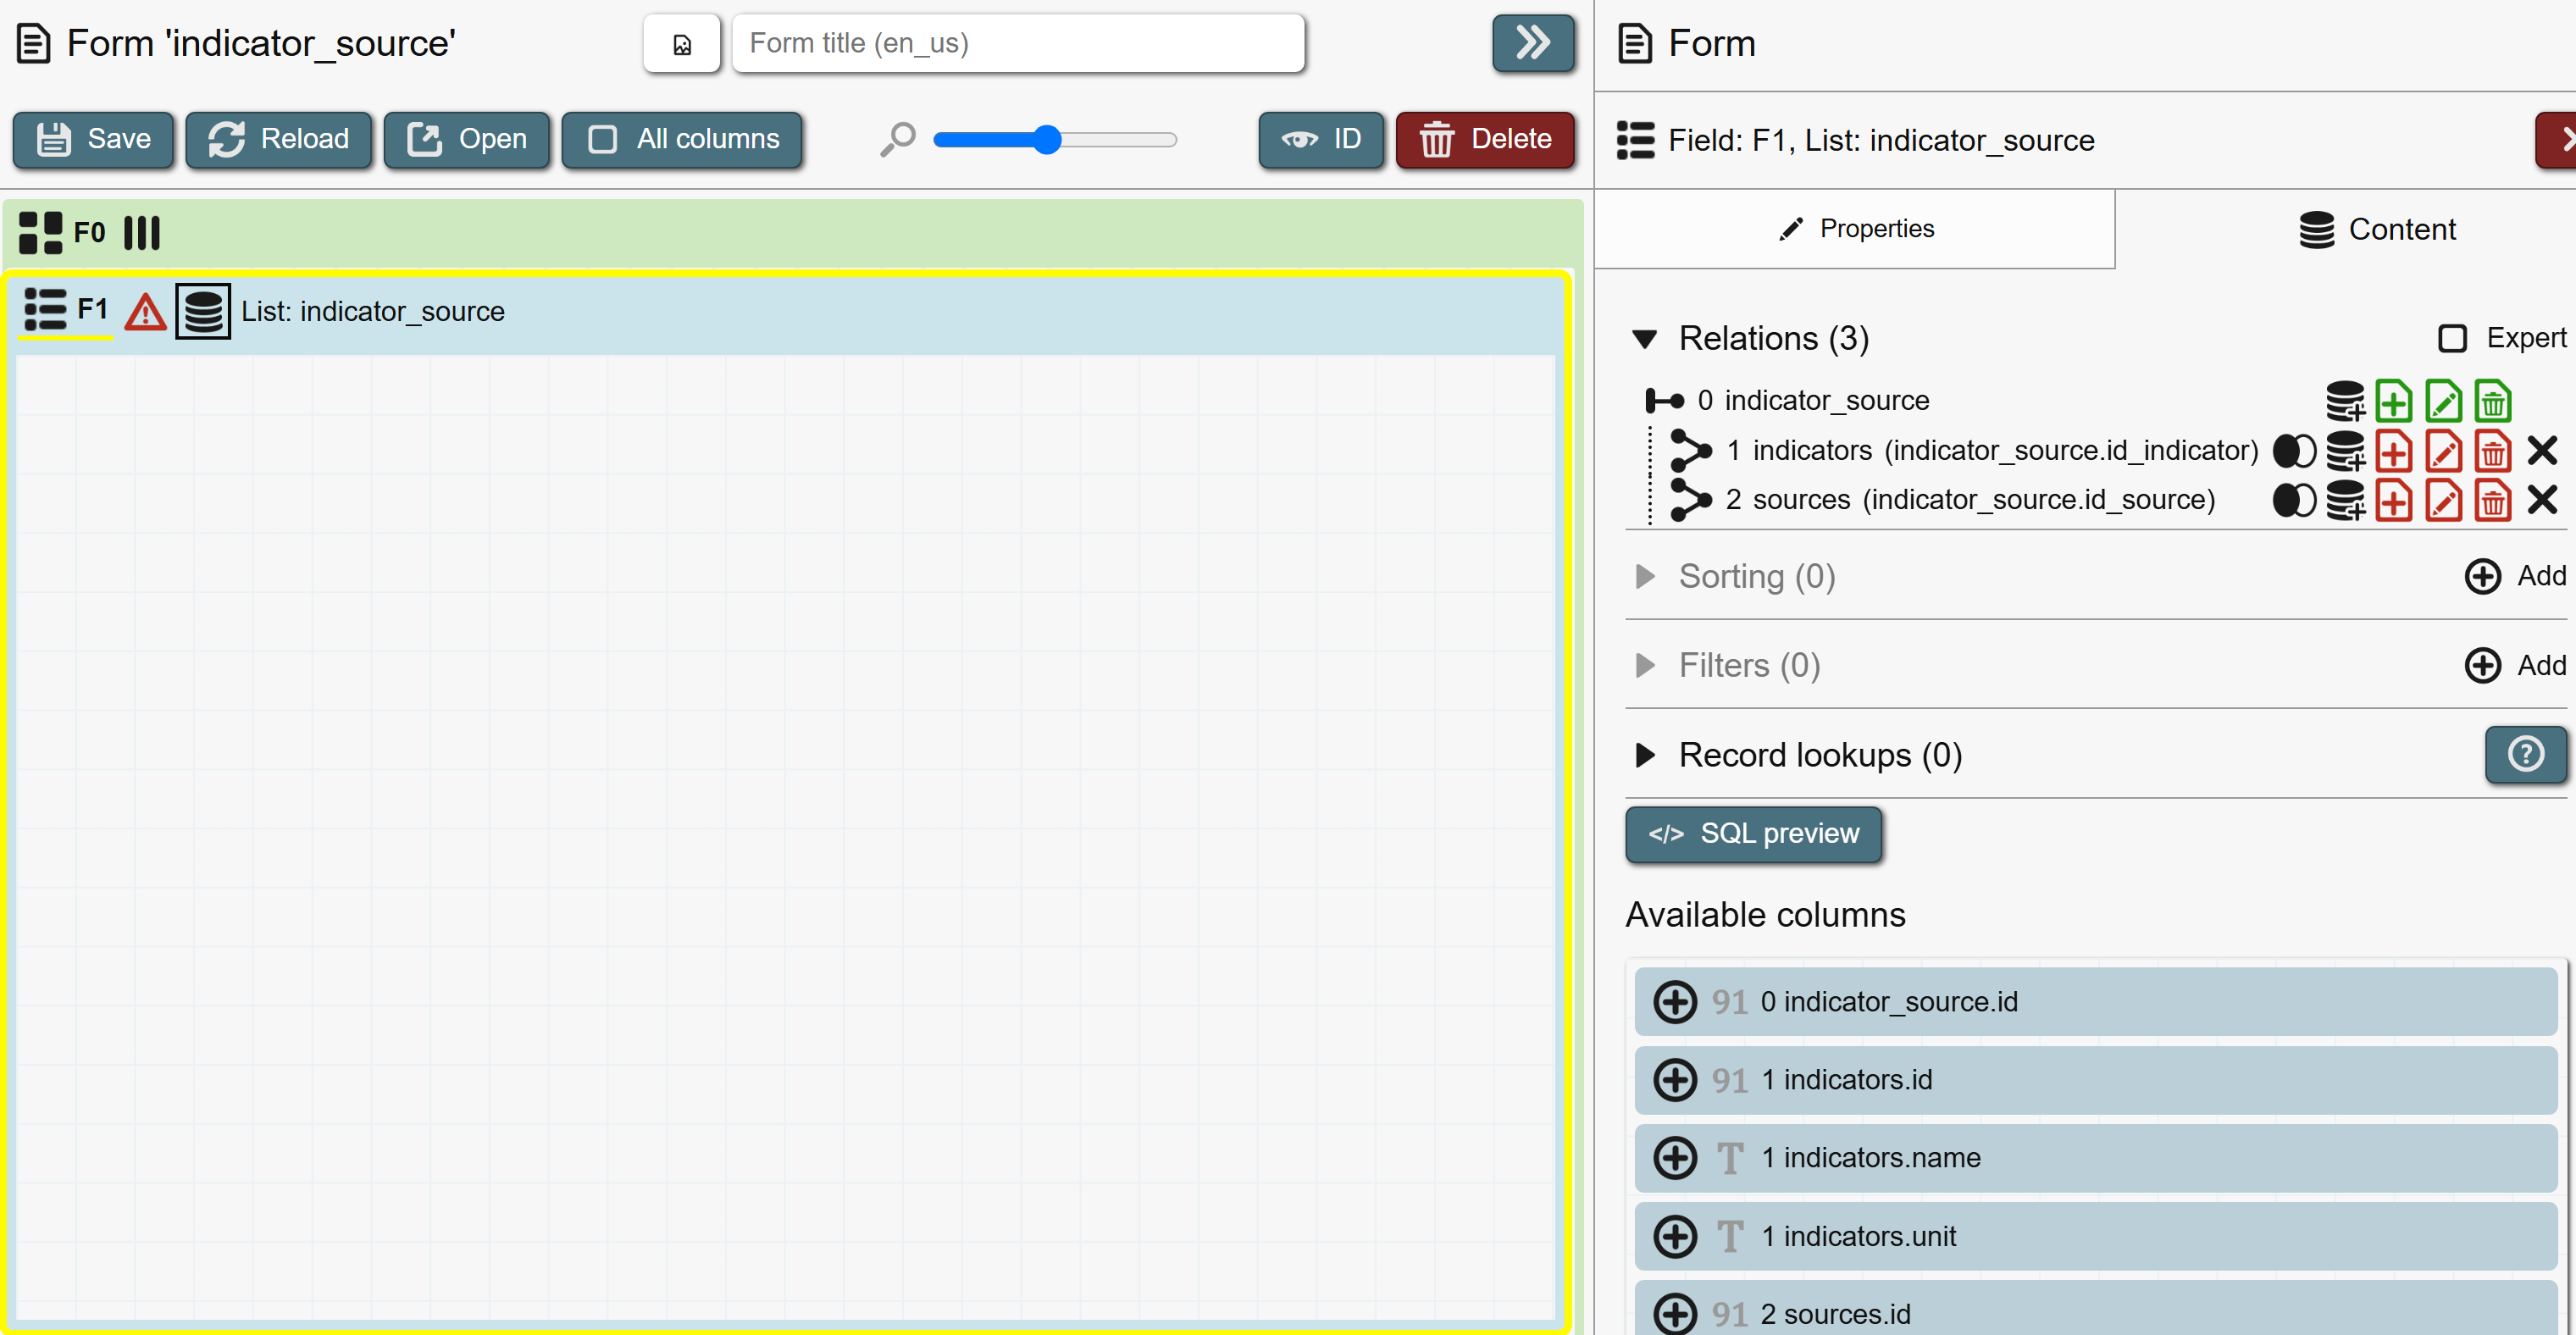The image size is (2576, 1335).
Task: Enable the Expert checkbox
Action: pyautogui.click(x=2452, y=339)
